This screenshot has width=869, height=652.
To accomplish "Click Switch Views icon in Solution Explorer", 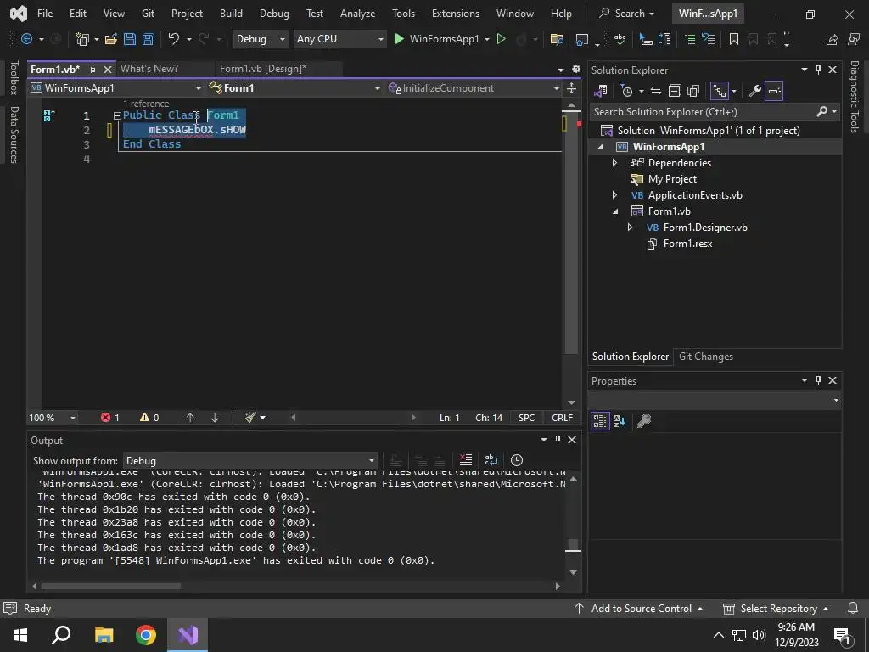I will click(601, 91).
